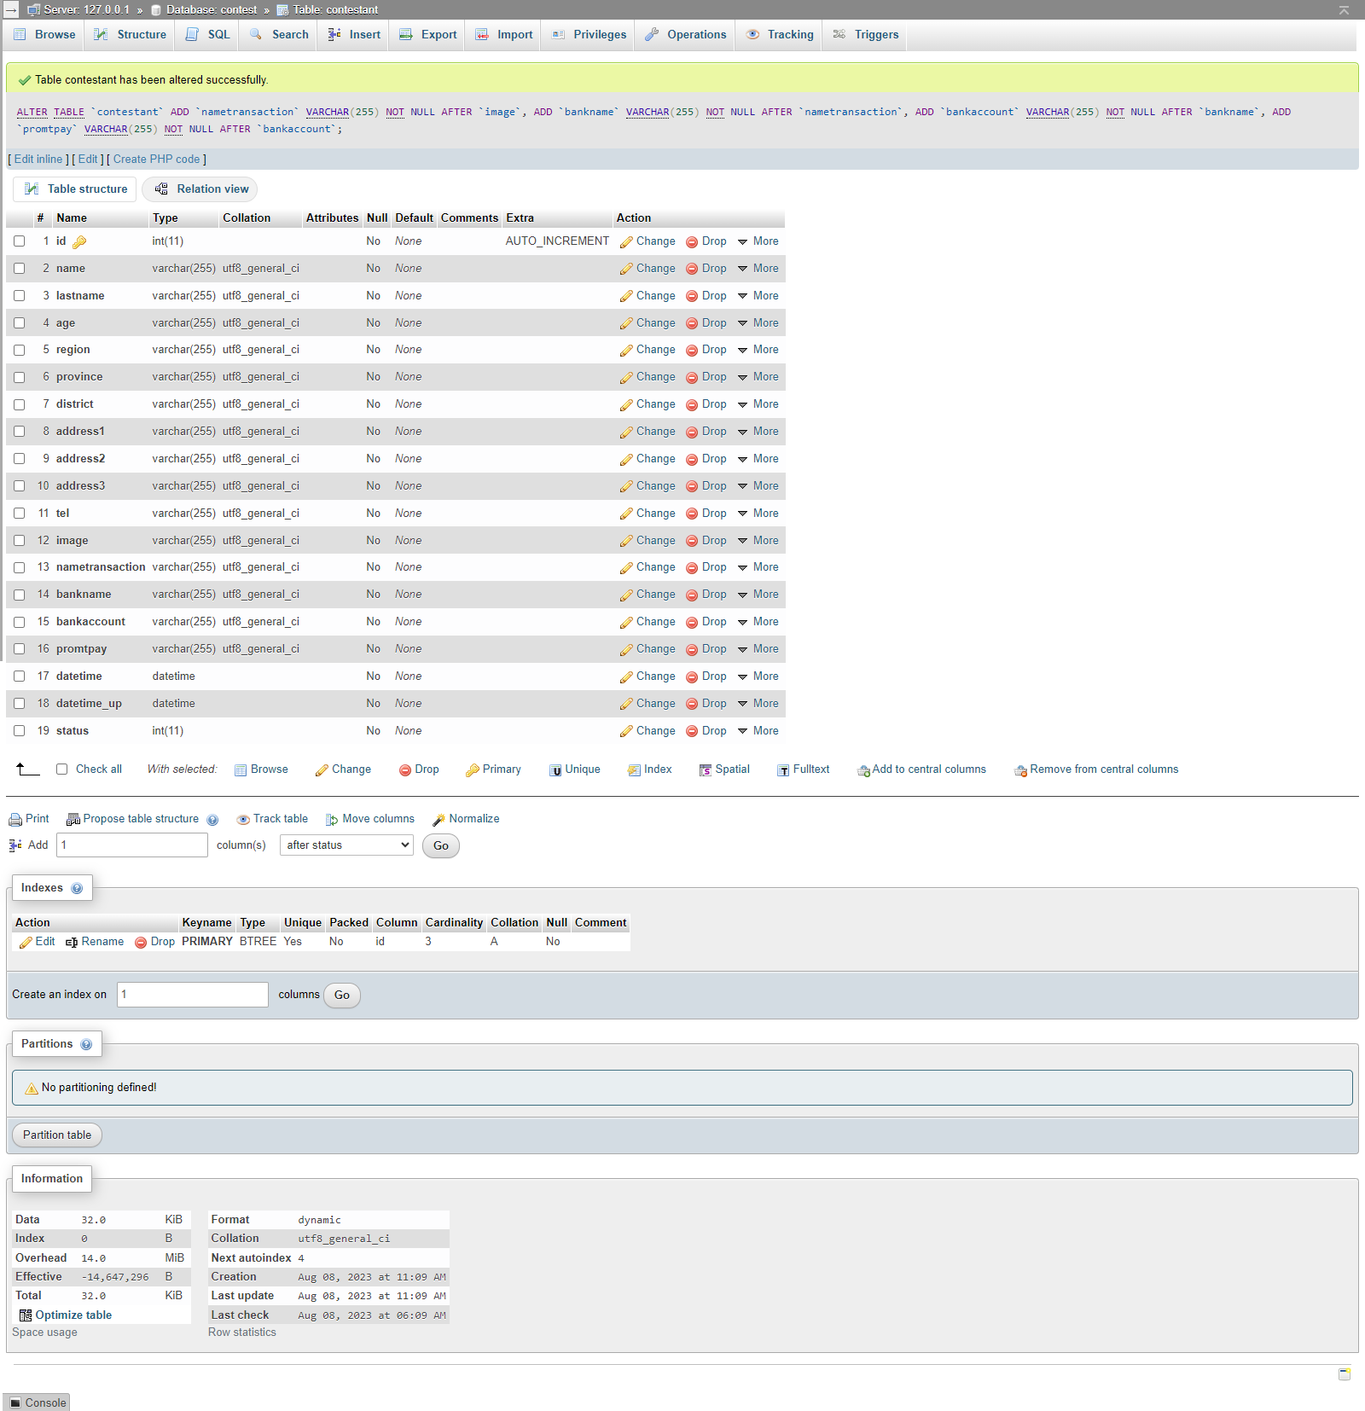
Task: Switch to the Relation view tab
Action: (202, 189)
